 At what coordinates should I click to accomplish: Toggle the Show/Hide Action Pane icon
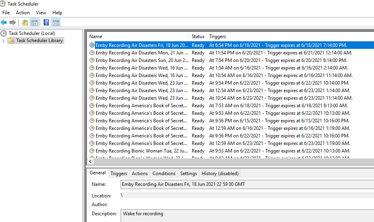tap(56, 22)
